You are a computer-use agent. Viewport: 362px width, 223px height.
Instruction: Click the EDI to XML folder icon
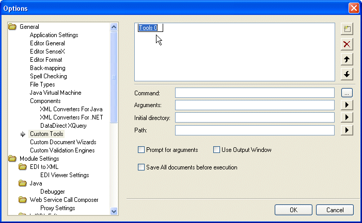[23, 167]
